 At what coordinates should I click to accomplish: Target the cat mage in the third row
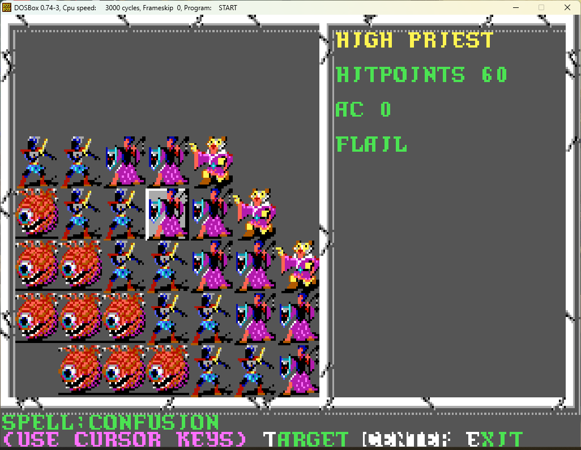click(x=298, y=266)
